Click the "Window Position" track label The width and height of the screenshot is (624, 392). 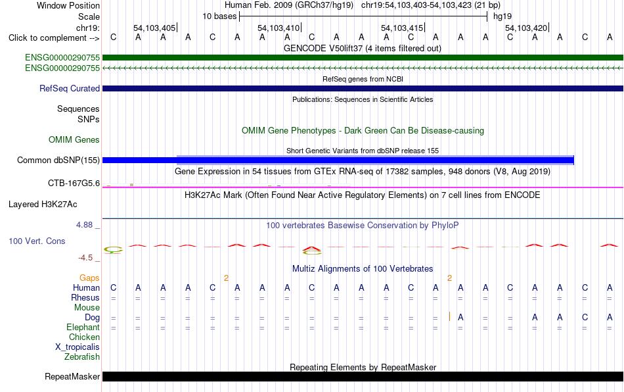coord(68,5)
